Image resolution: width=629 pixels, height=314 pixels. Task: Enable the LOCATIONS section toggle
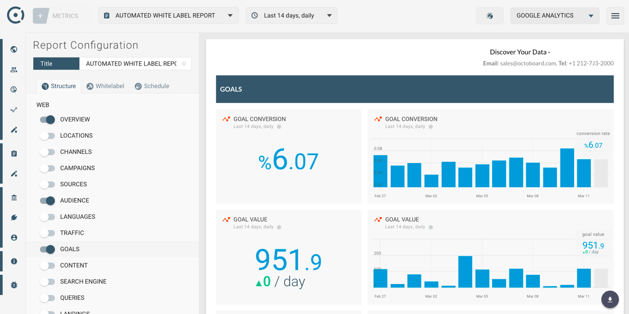pos(47,136)
